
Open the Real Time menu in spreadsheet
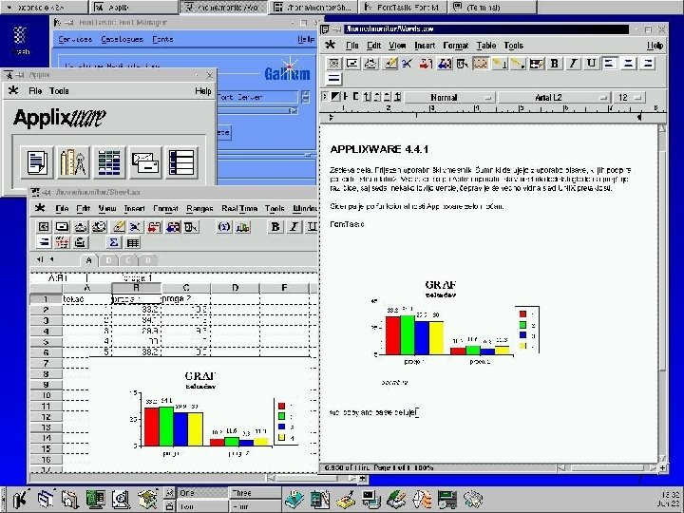239,208
